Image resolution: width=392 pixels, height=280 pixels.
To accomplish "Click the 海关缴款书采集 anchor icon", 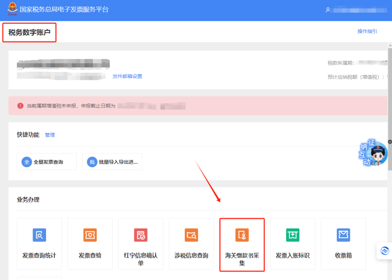I will pos(242,235).
